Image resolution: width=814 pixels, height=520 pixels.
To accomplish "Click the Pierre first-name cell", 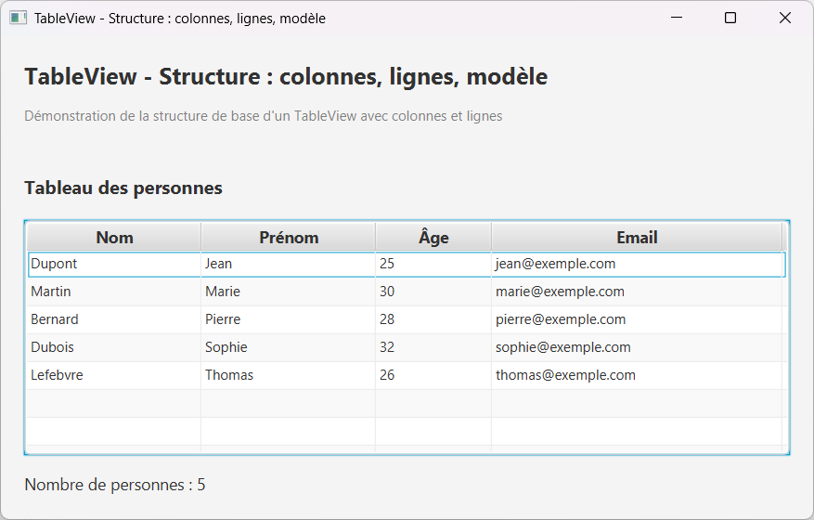I will coord(288,319).
